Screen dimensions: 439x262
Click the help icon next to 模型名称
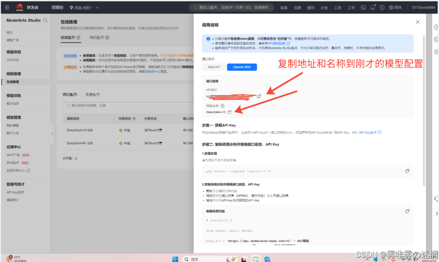(x=223, y=106)
